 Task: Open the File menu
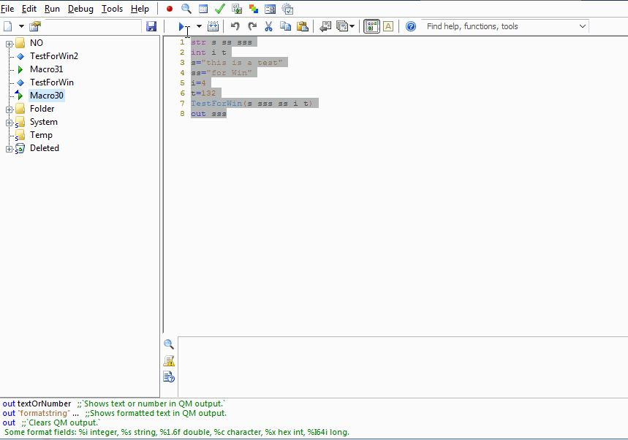click(x=7, y=9)
